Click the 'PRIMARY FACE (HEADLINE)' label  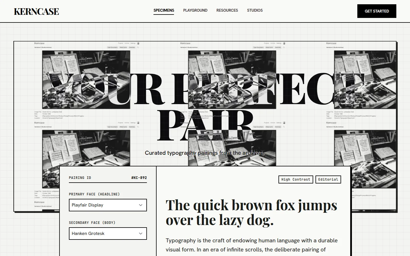(x=94, y=194)
